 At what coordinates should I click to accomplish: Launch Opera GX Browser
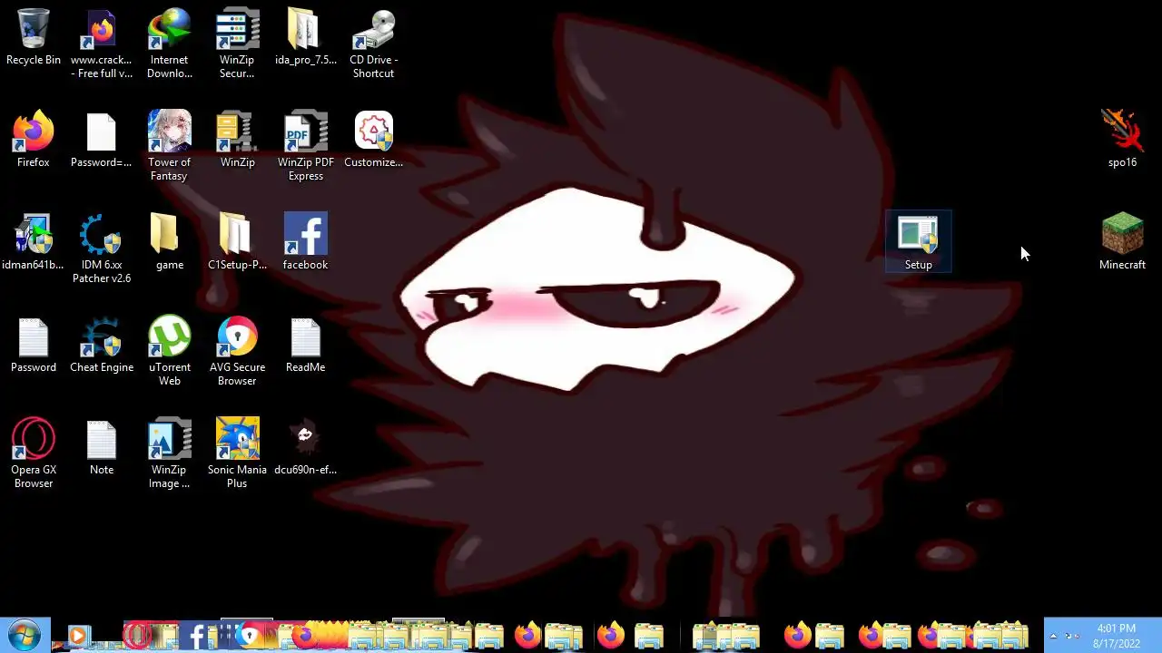tap(34, 453)
